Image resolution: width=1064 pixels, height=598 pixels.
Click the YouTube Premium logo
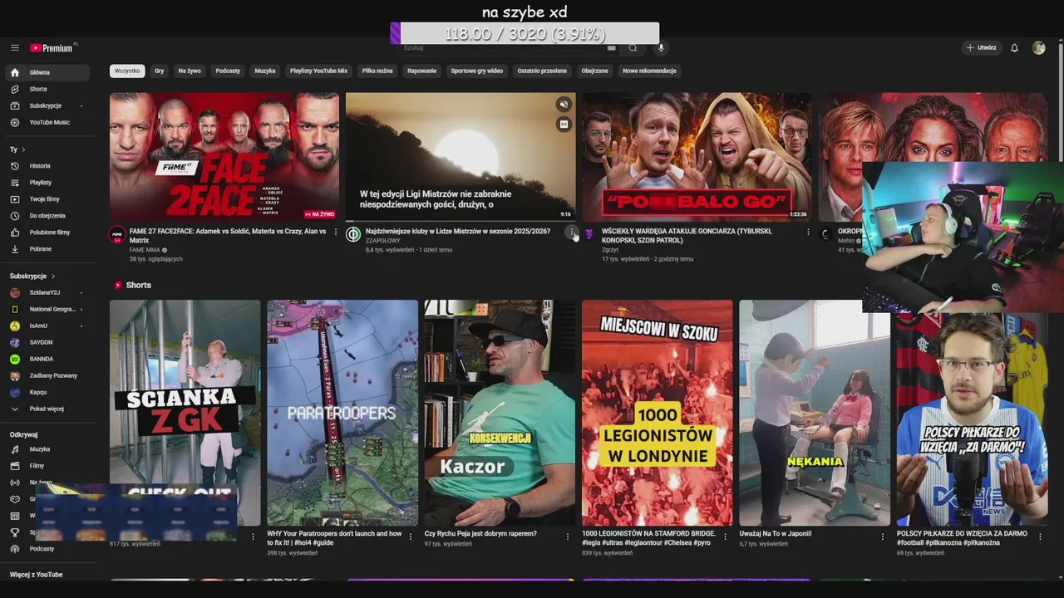52,48
